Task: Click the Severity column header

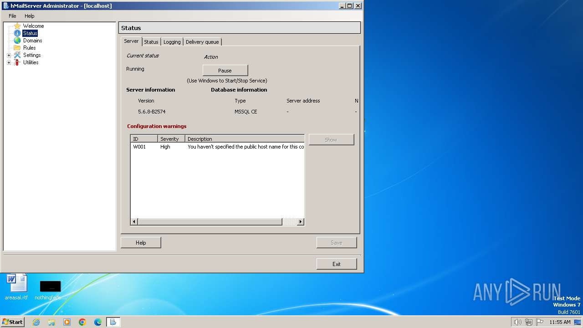Action: (171, 139)
